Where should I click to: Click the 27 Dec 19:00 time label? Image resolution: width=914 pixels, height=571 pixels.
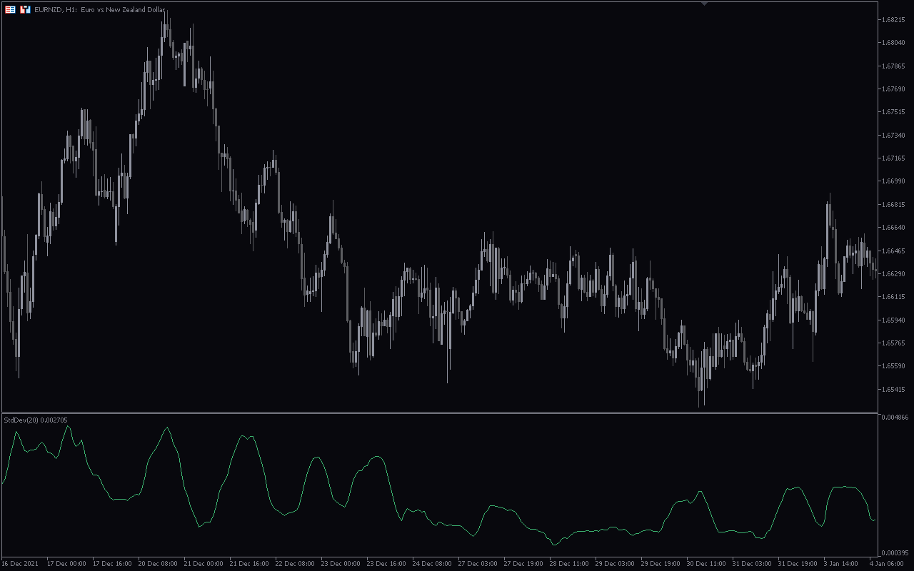click(x=523, y=564)
